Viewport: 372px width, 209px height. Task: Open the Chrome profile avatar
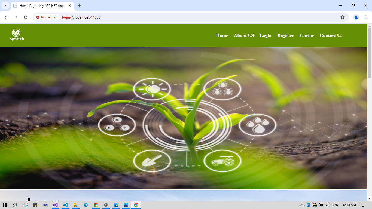pyautogui.click(x=356, y=17)
